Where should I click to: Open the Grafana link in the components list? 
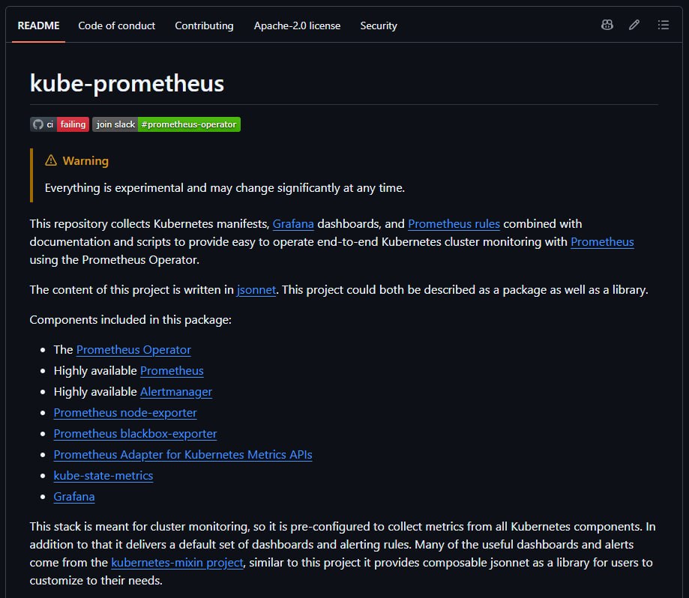(74, 497)
